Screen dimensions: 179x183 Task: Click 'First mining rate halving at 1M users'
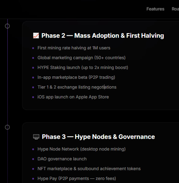[74, 48]
